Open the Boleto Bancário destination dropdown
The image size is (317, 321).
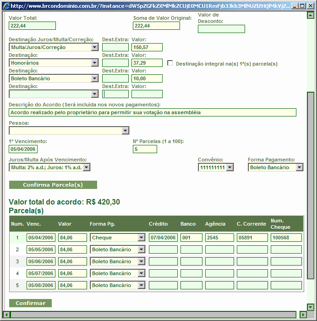(94, 78)
